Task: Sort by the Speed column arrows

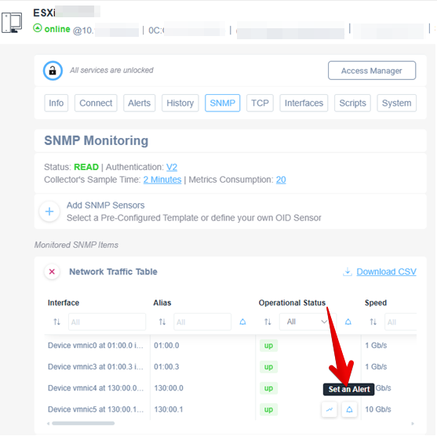Action: click(373, 322)
